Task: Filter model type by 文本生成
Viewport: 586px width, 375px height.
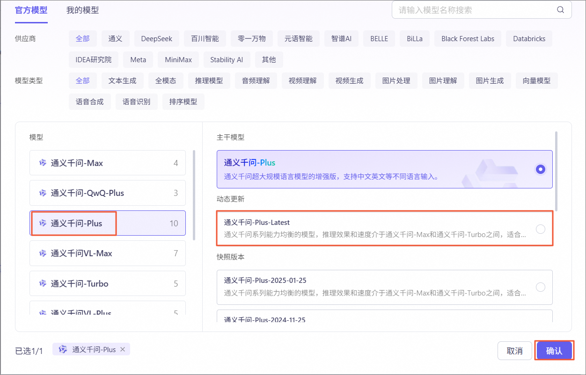Action: pos(123,81)
